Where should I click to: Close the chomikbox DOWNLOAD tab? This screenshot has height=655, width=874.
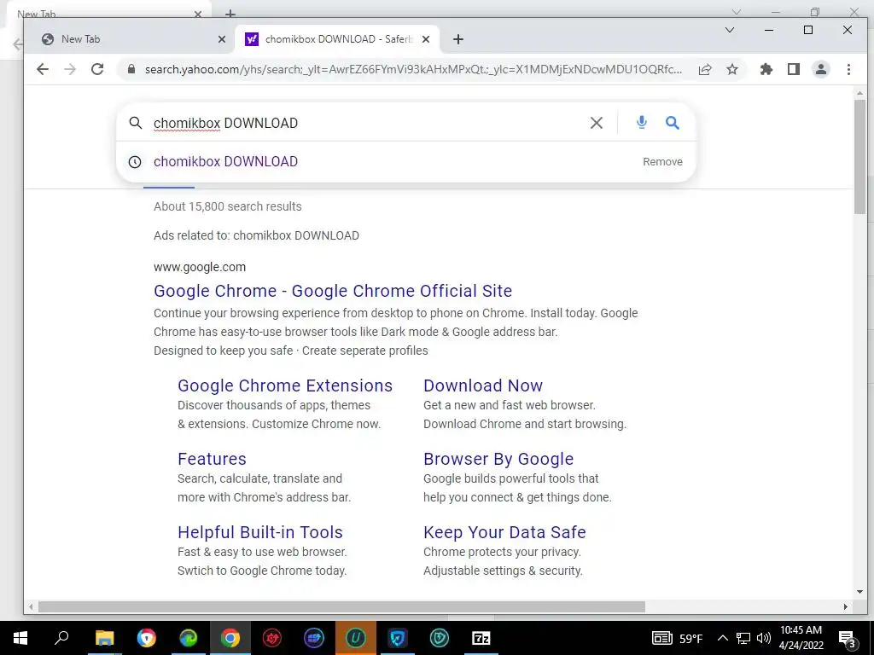(426, 39)
